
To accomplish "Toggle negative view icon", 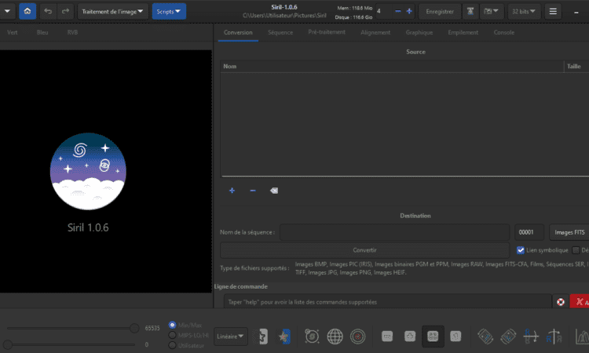I will click(x=262, y=337).
